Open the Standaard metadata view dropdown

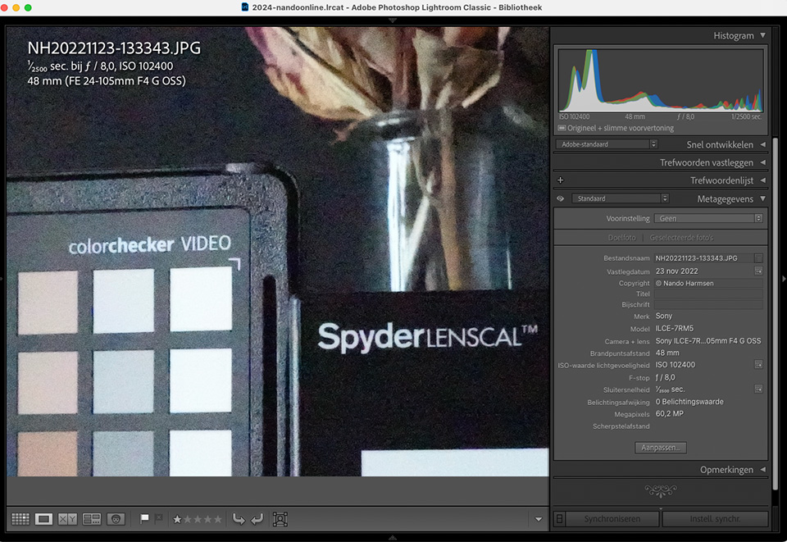pos(620,198)
